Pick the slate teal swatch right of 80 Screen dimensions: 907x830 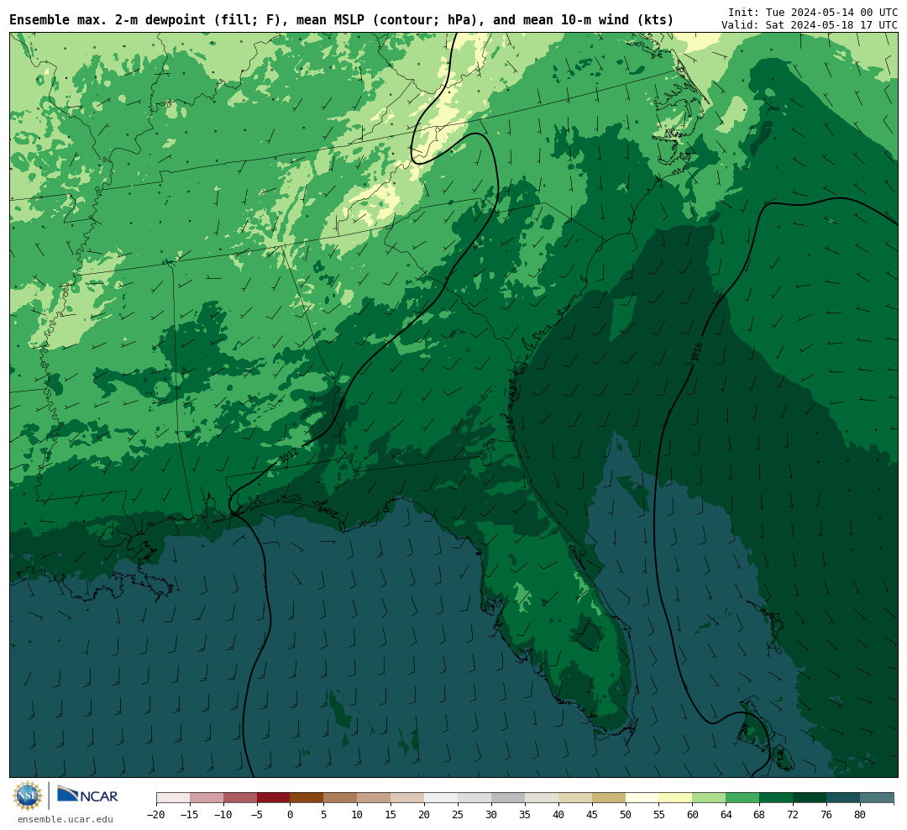pos(878,799)
